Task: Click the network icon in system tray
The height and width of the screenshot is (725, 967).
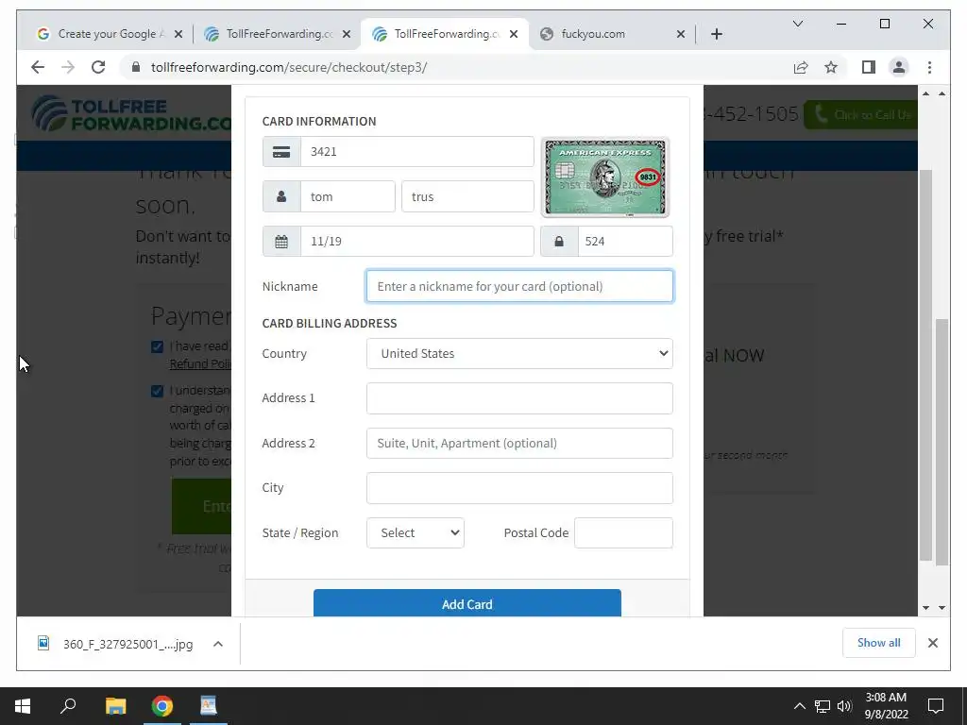Action: point(823,706)
